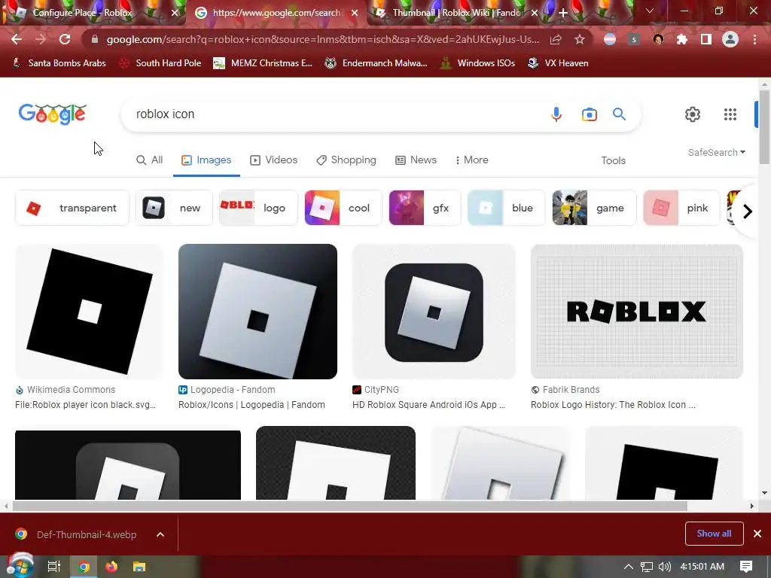Screen dimensions: 771x578
Task: Open the CityPNG Roblox app icon image
Action: pos(434,312)
